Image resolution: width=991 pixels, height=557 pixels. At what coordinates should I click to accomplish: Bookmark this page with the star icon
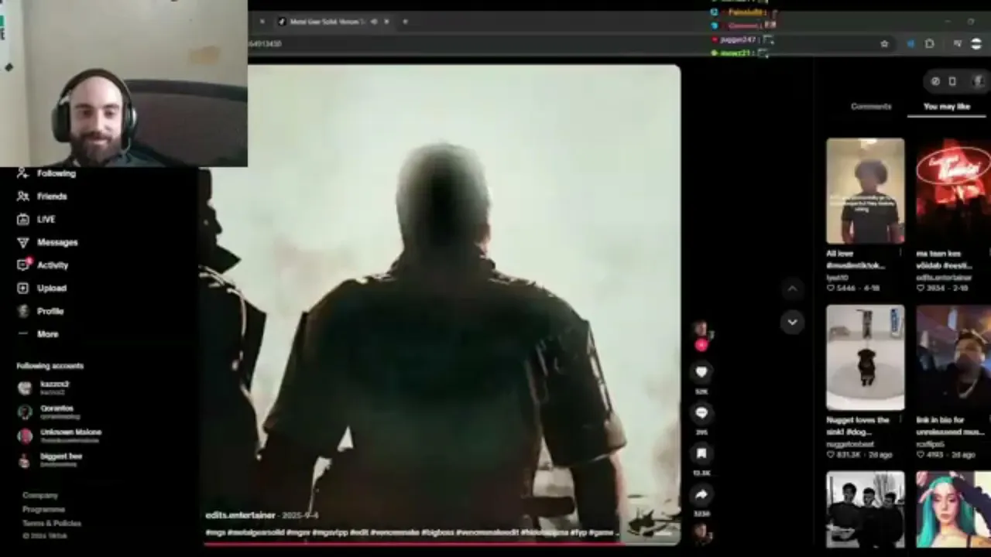pos(884,44)
